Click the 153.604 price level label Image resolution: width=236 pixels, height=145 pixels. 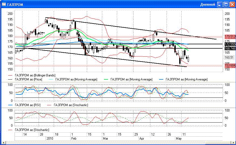pos(230,65)
